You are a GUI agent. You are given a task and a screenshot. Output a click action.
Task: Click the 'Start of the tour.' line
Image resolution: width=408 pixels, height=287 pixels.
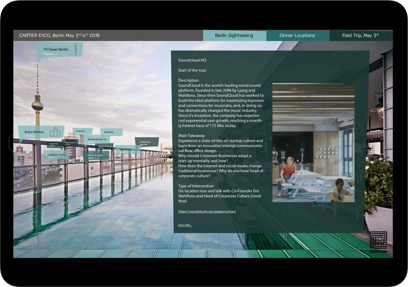(x=192, y=70)
